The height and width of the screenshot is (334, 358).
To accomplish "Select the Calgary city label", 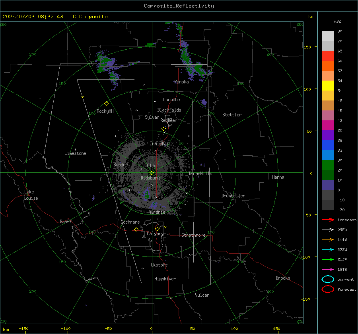I will (x=155, y=234).
